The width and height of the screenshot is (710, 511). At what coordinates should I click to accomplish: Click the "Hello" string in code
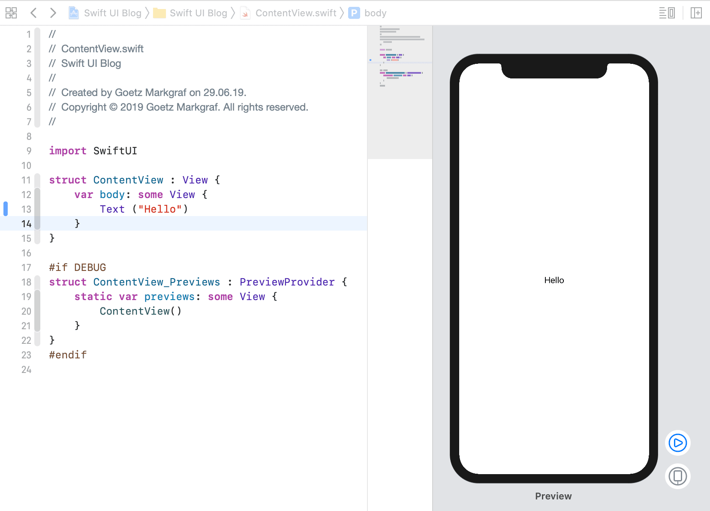(160, 209)
